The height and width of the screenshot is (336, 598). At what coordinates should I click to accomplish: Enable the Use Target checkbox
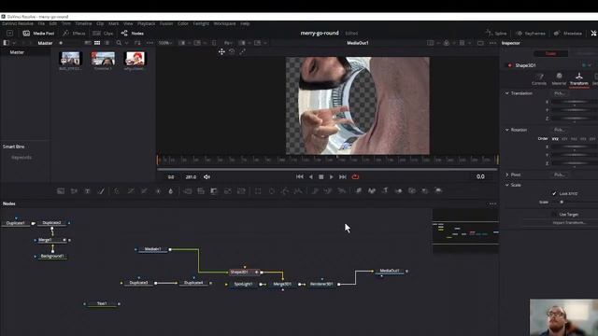554,215
